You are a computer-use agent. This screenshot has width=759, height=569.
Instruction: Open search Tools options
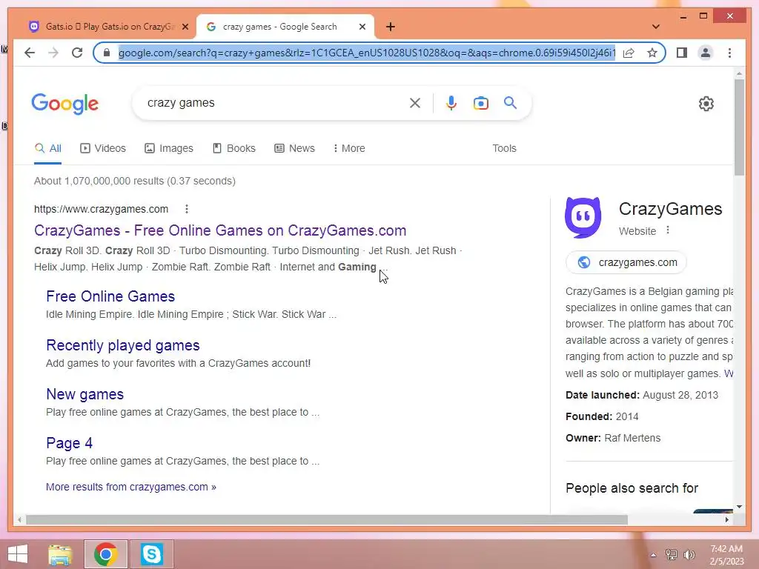[504, 148]
